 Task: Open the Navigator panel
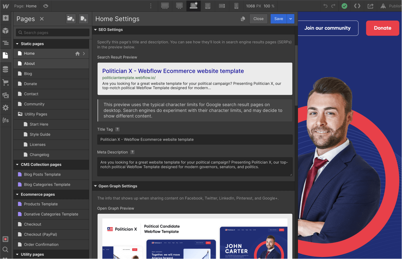pyautogui.click(x=6, y=43)
